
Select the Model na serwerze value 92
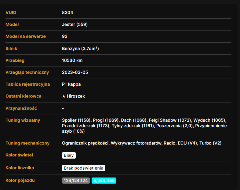pyautogui.click(x=65, y=36)
